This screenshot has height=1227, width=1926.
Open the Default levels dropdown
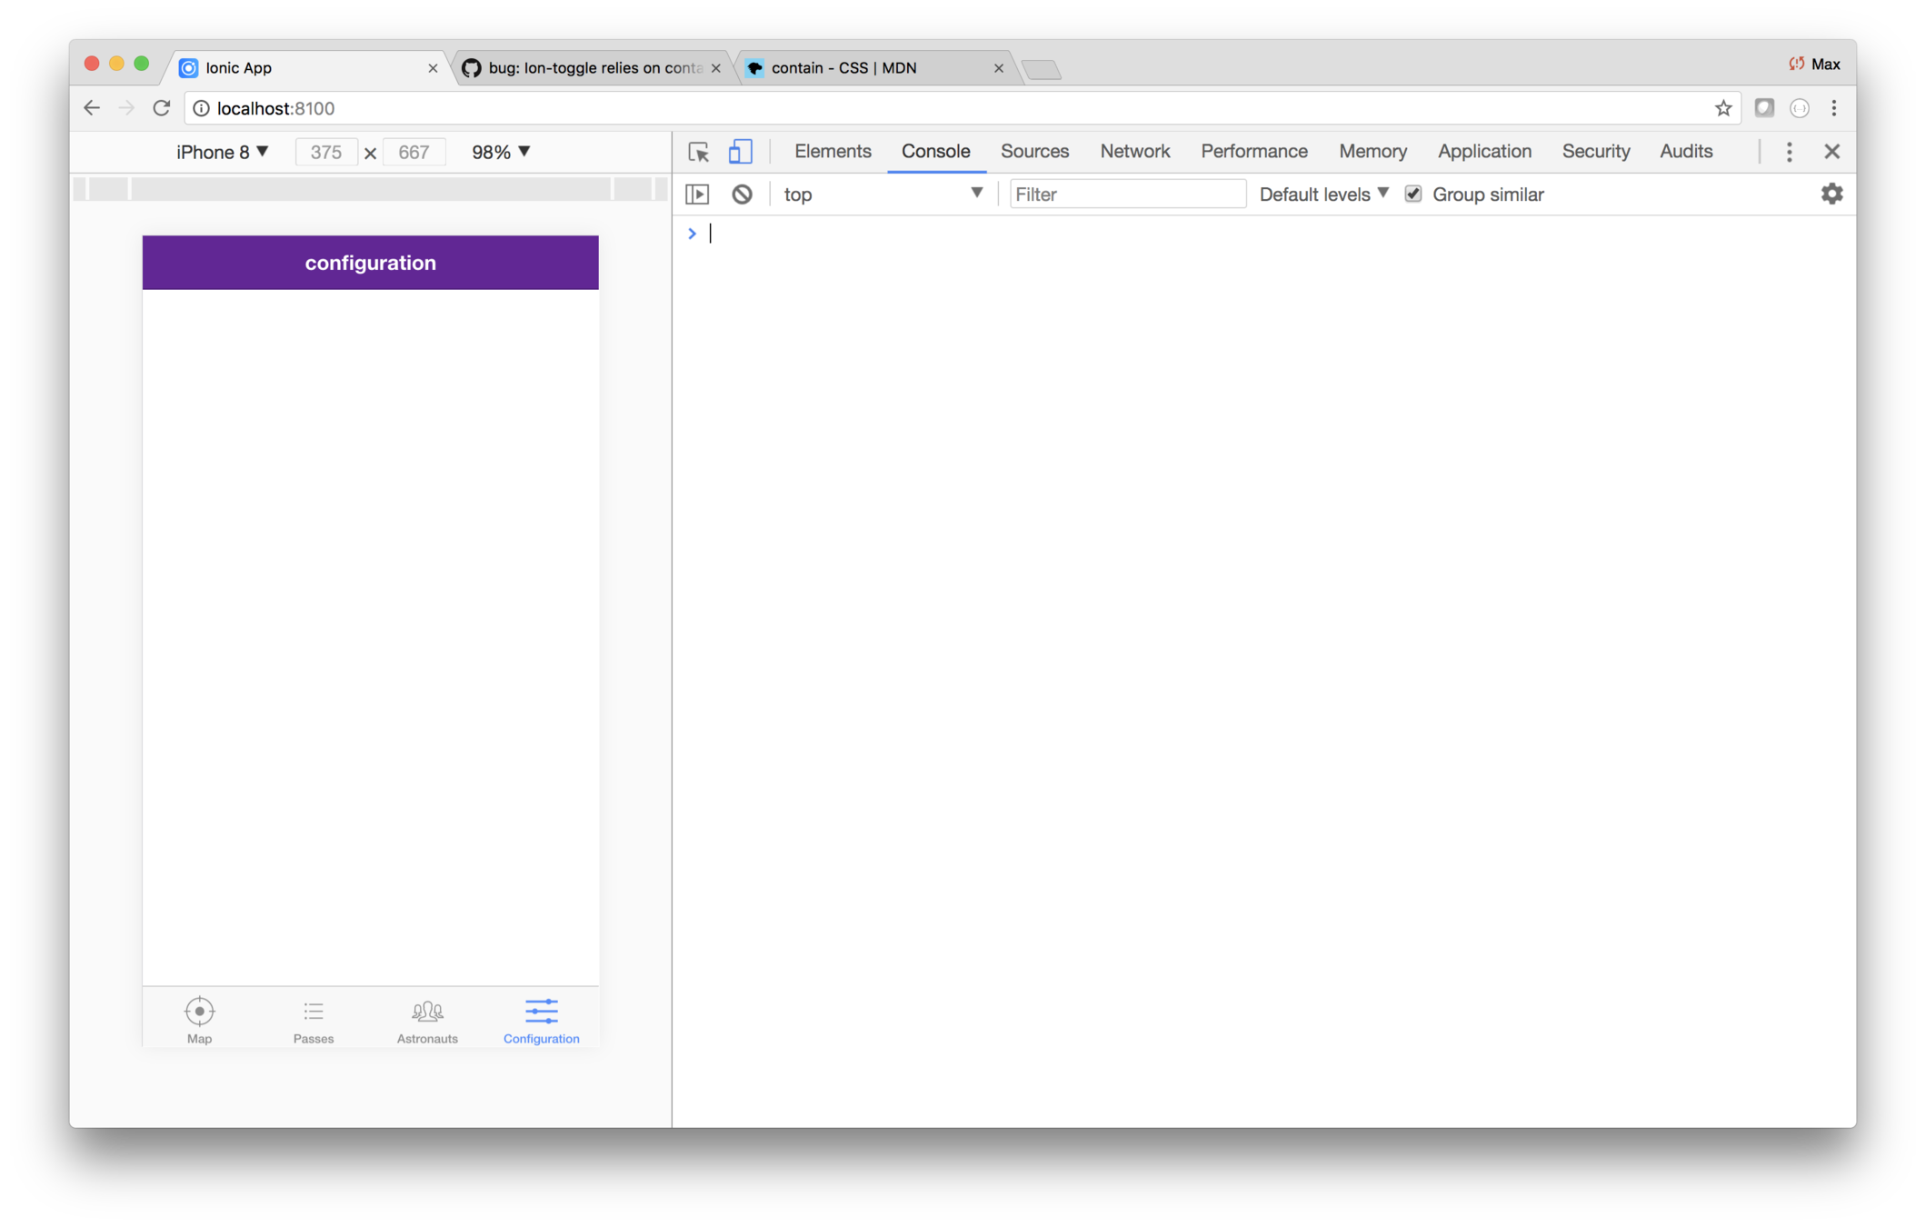(x=1323, y=194)
